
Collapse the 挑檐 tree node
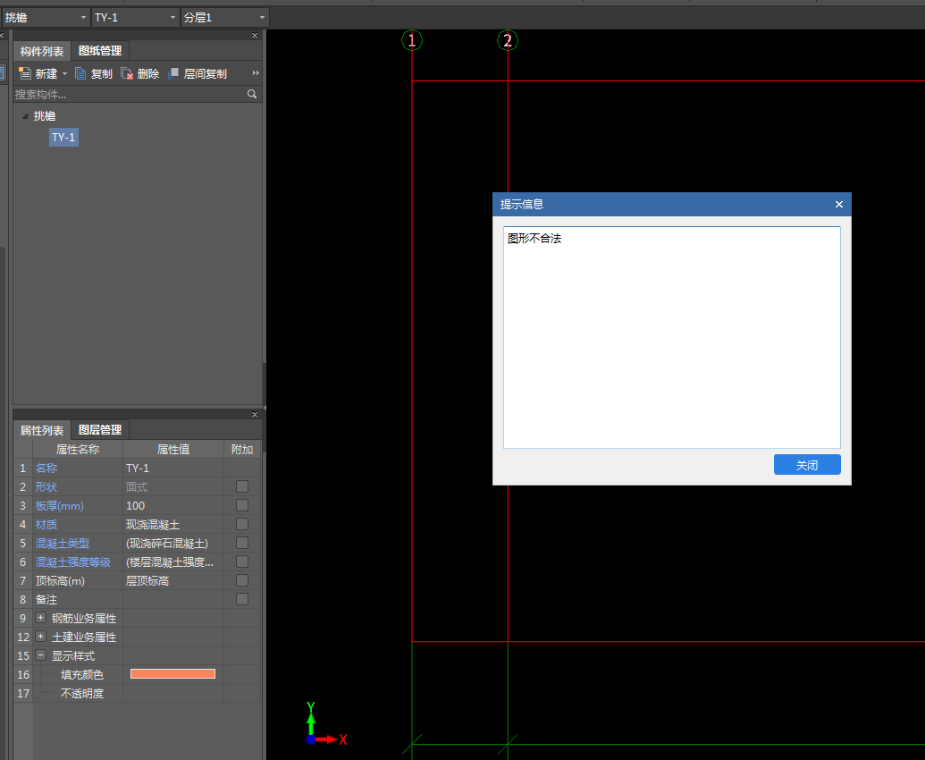click(25, 116)
